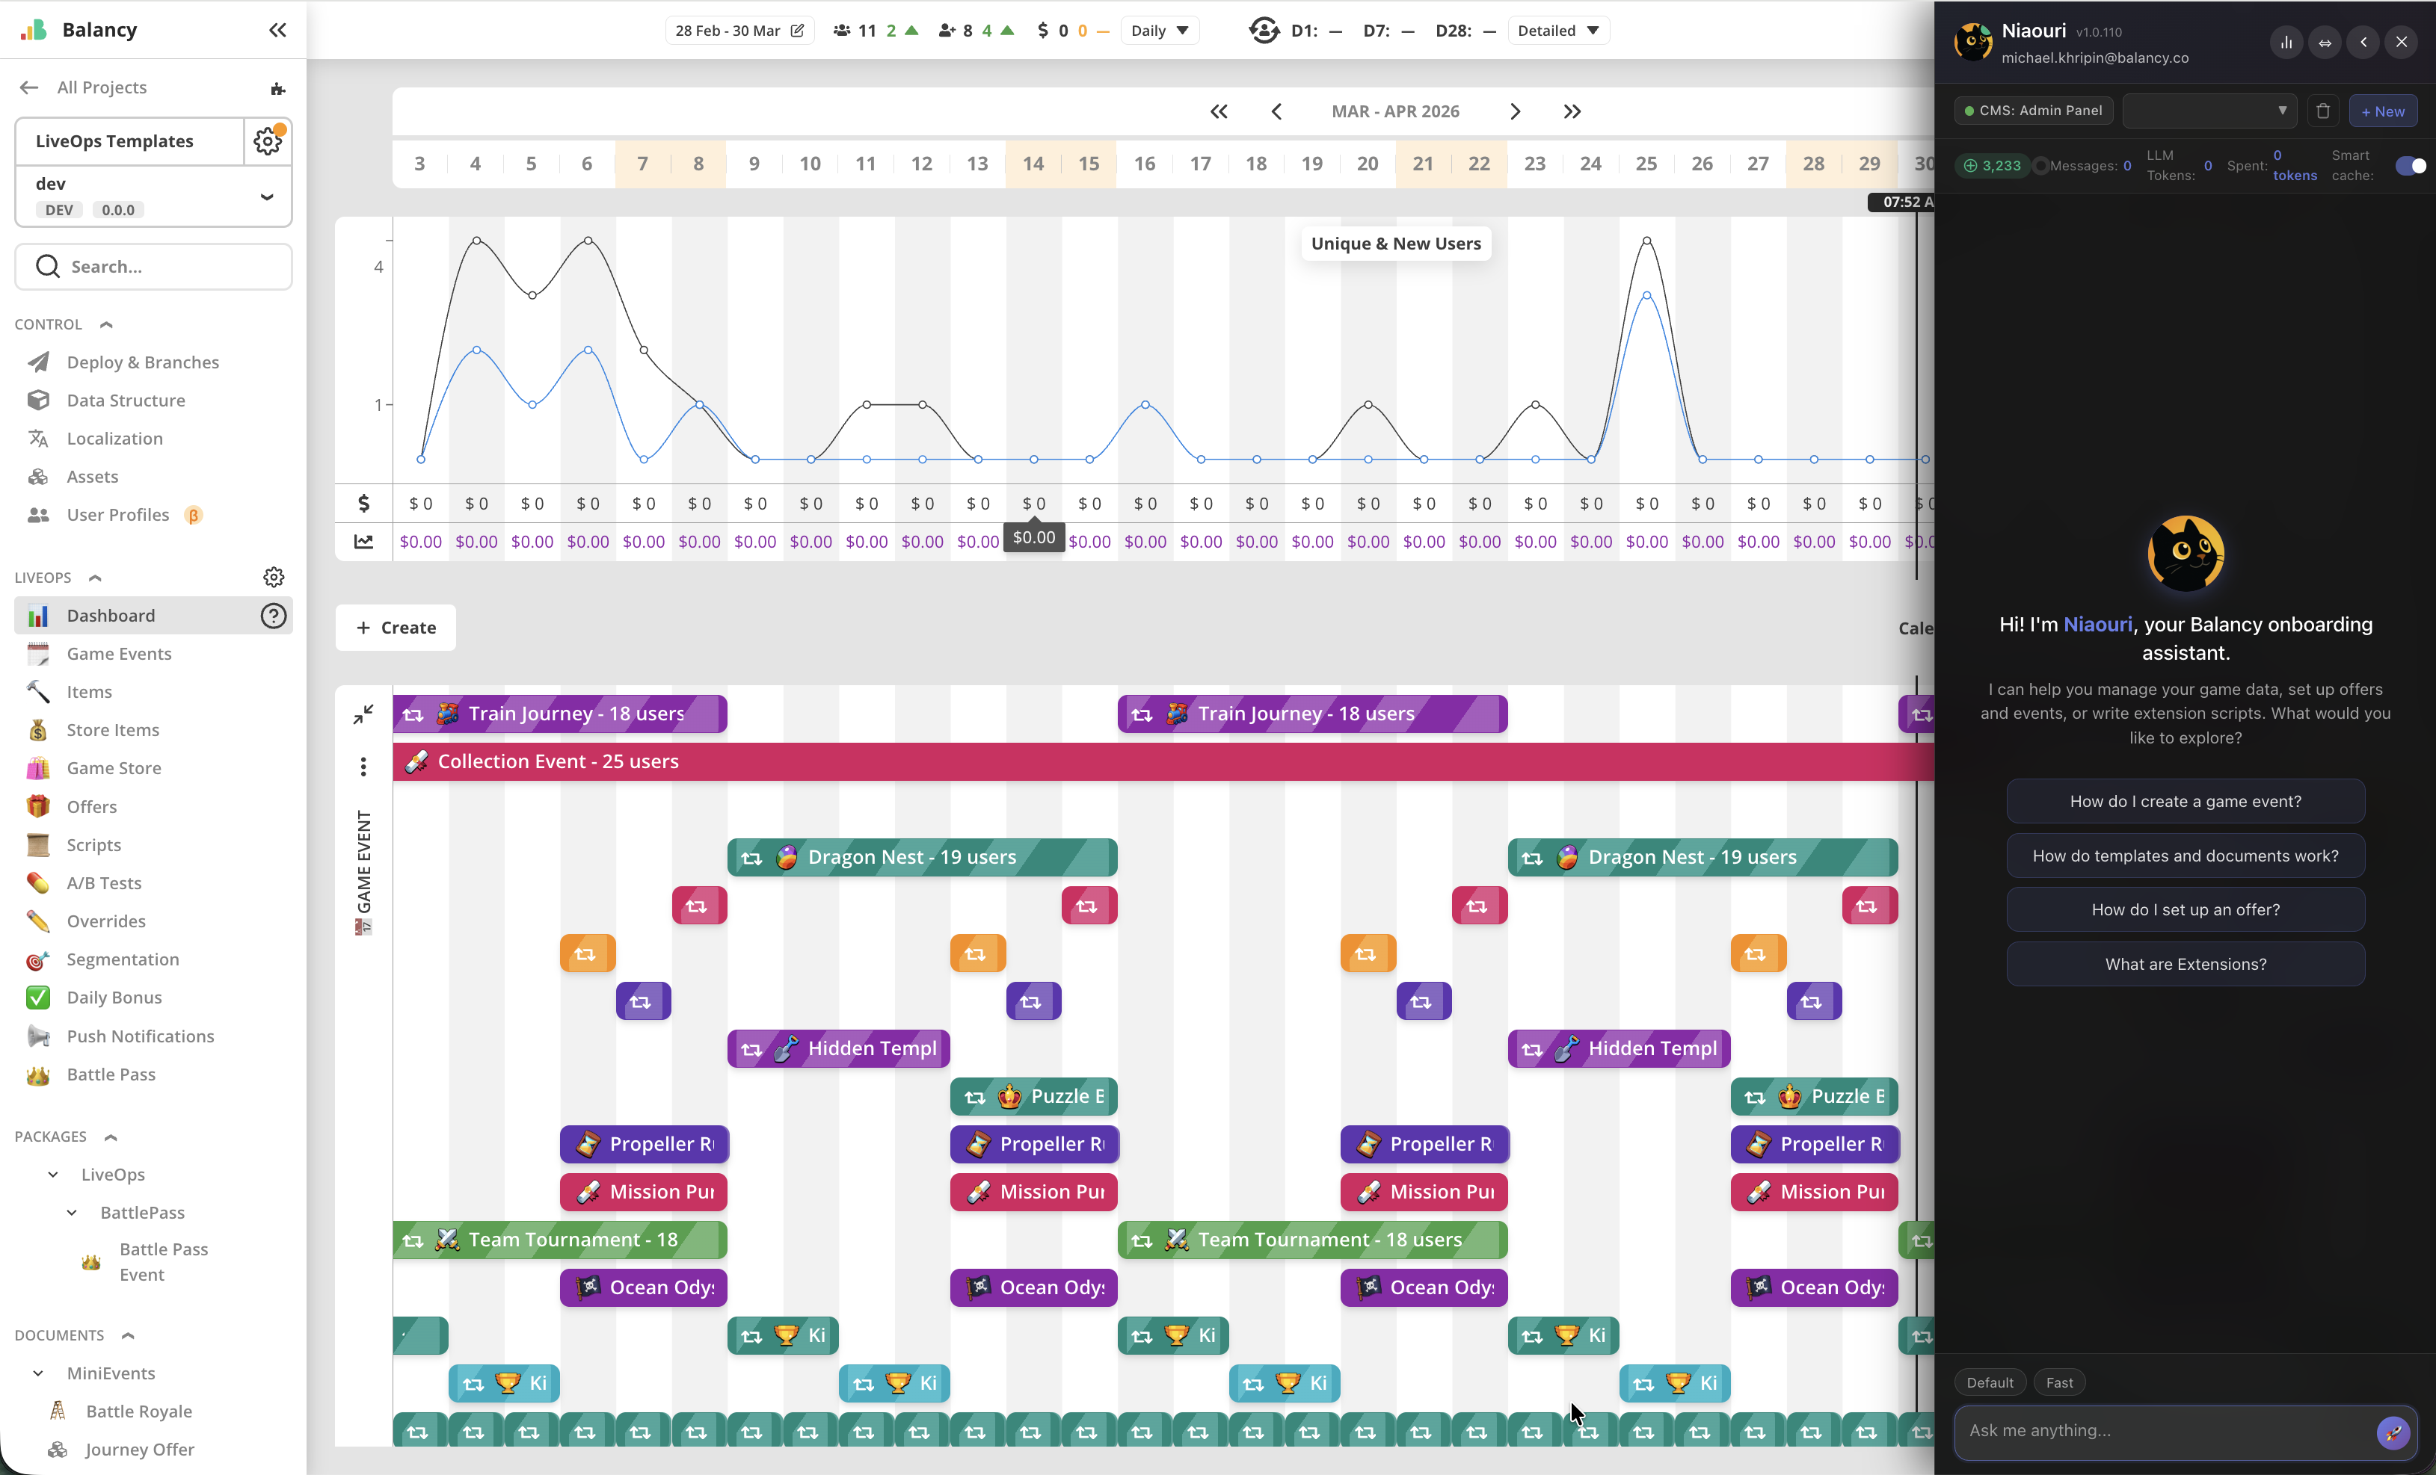Image resolution: width=2436 pixels, height=1475 pixels.
Task: Open the Push Notifications section
Action: [x=141, y=1036]
